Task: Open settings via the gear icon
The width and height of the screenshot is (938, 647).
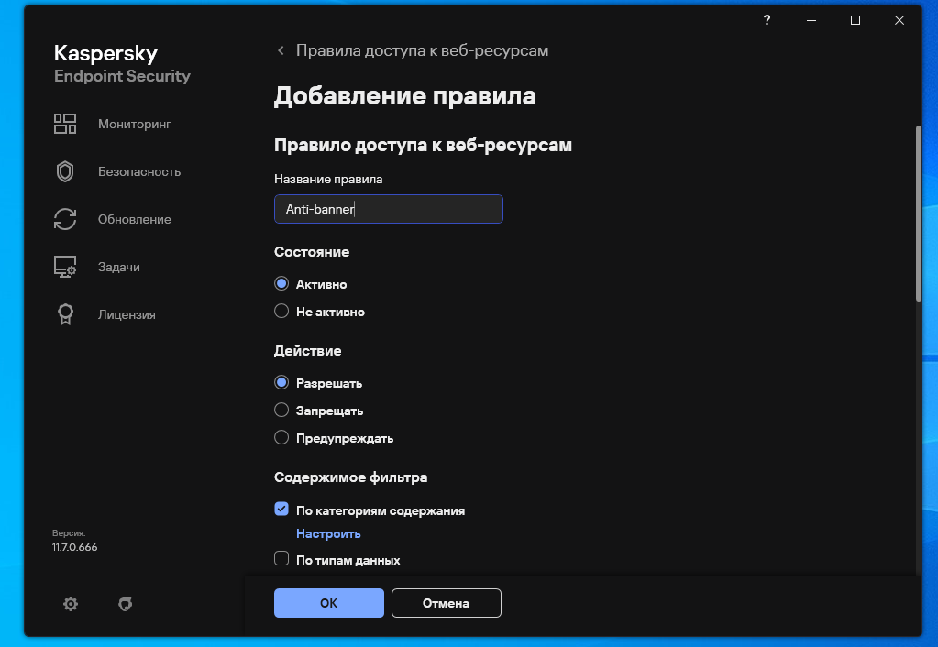Action: click(x=71, y=604)
